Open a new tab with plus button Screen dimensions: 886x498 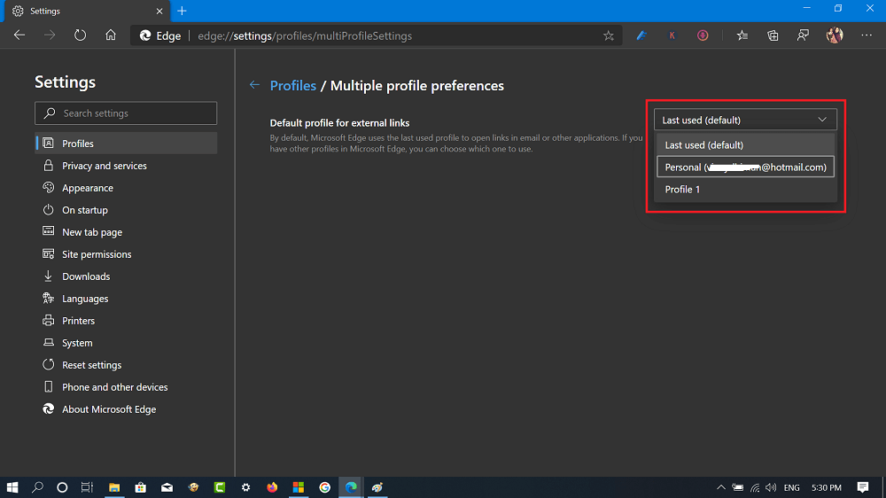[182, 11]
